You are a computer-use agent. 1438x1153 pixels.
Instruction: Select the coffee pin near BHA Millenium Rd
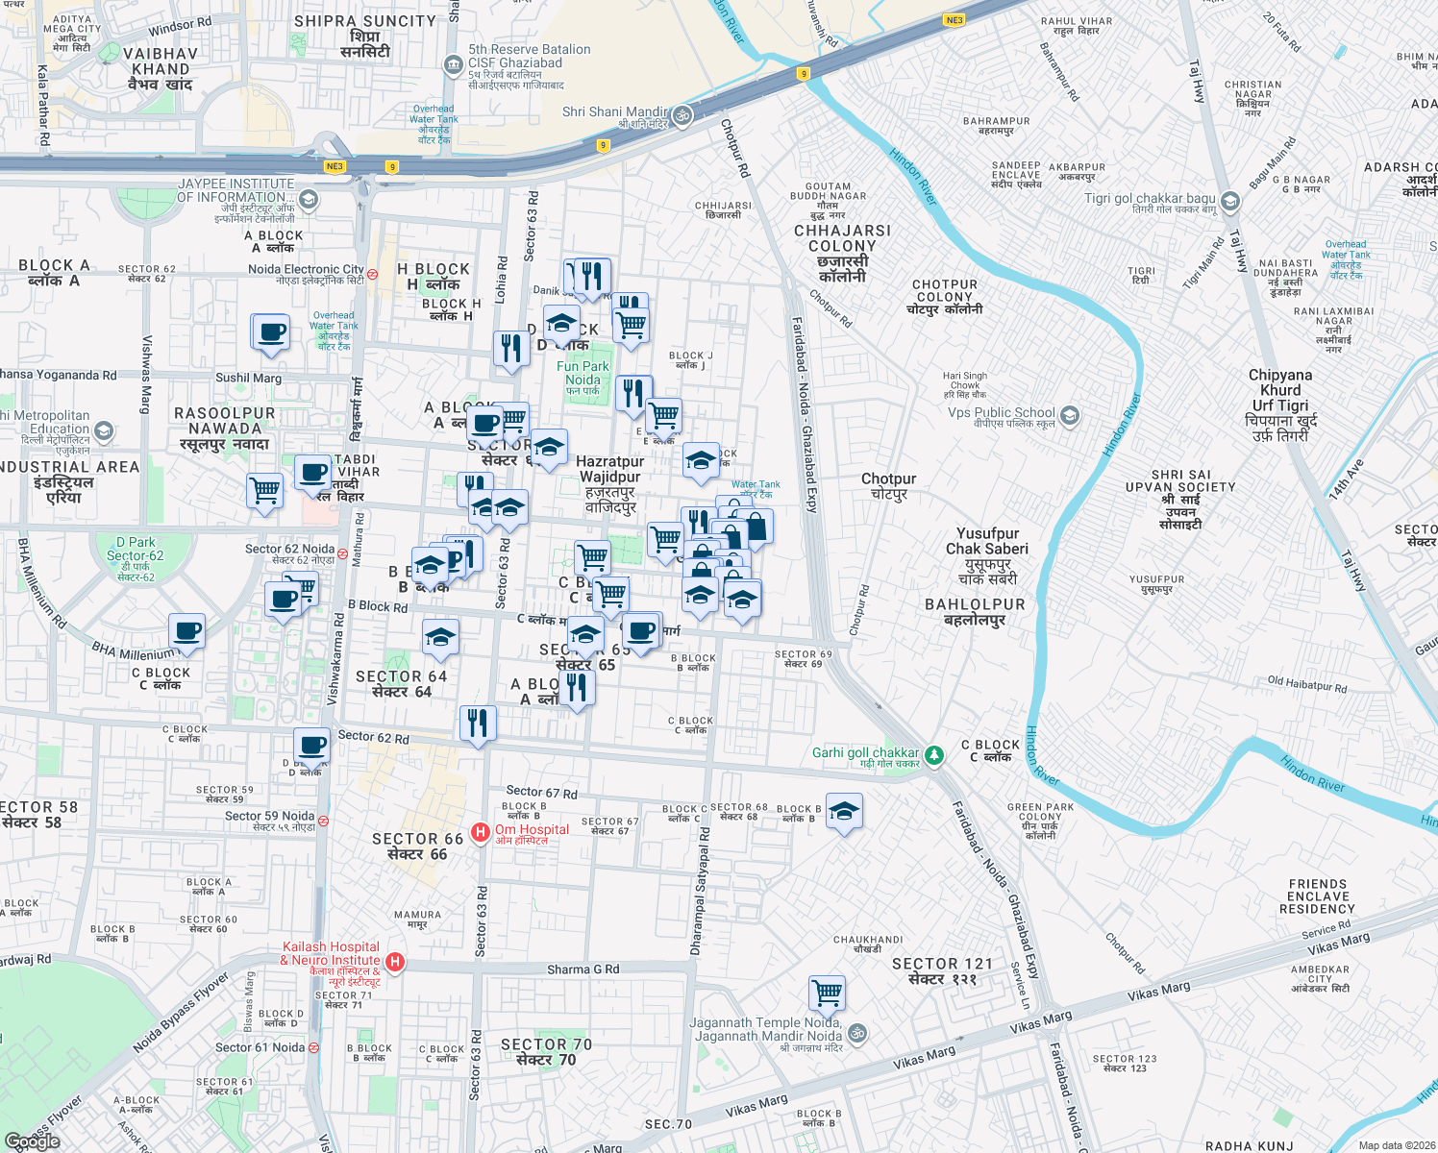(x=187, y=632)
